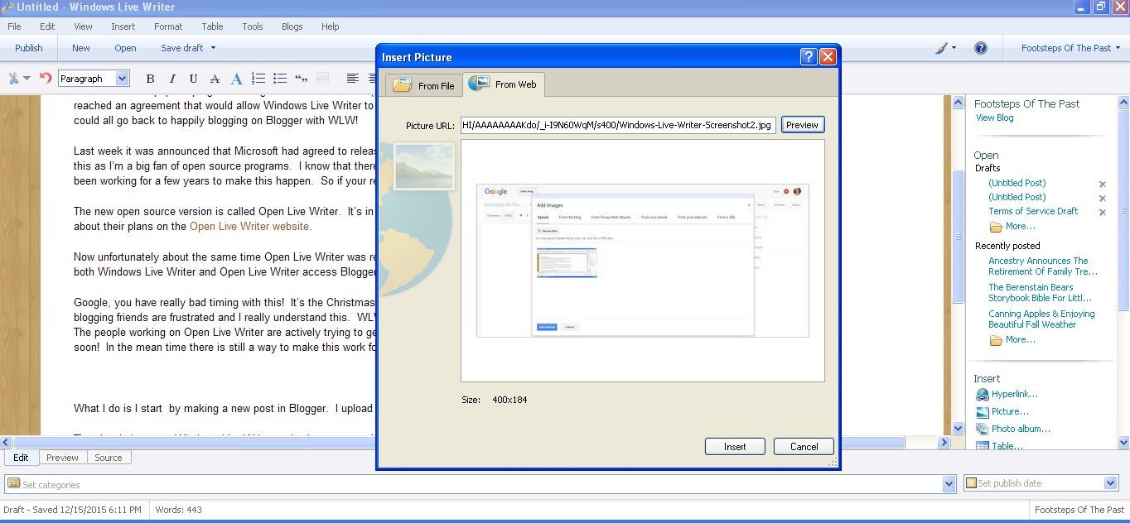Click the editor scrollbar down arrow

959,429
